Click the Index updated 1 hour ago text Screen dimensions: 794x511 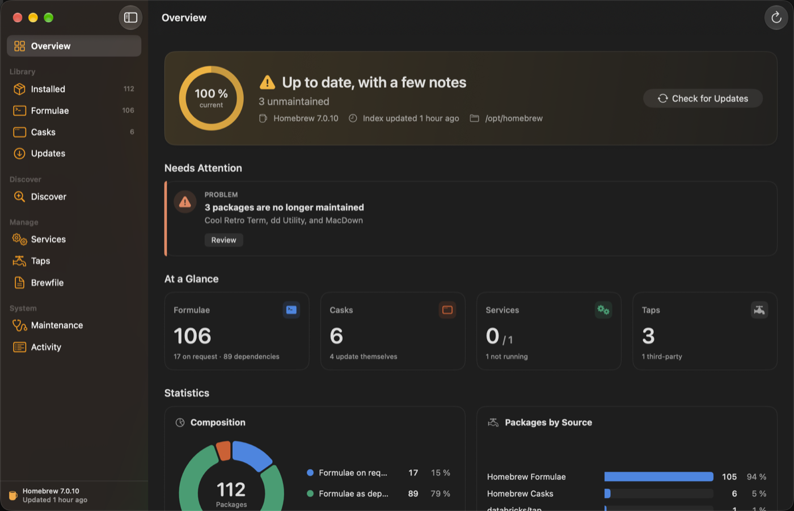point(411,119)
